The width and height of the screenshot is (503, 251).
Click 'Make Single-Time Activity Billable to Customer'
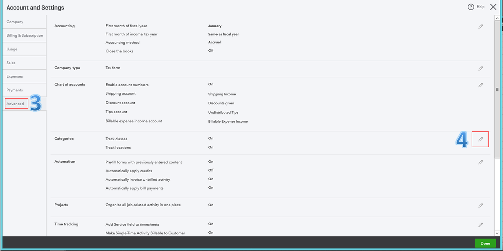[x=146, y=233]
